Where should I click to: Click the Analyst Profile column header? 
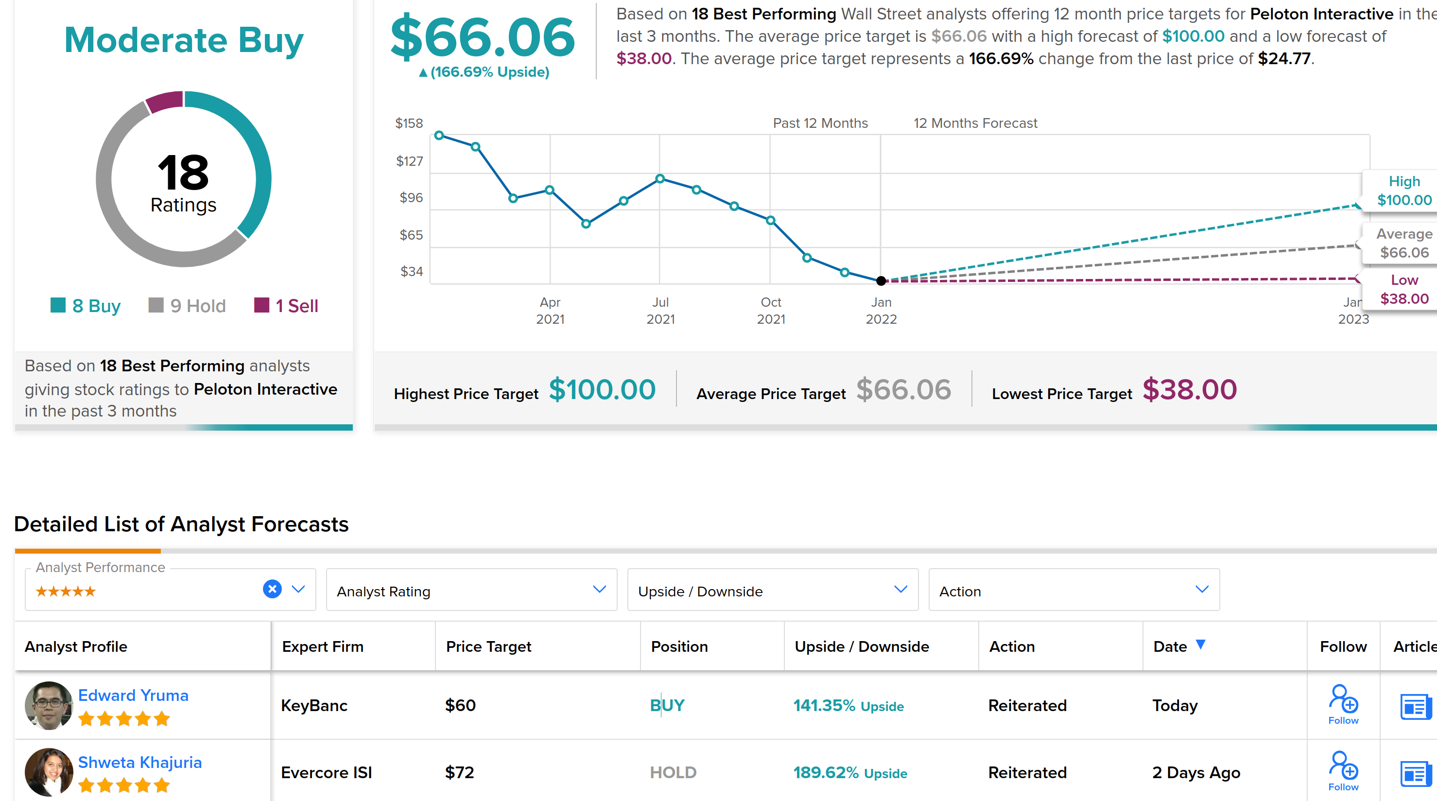pos(76,646)
